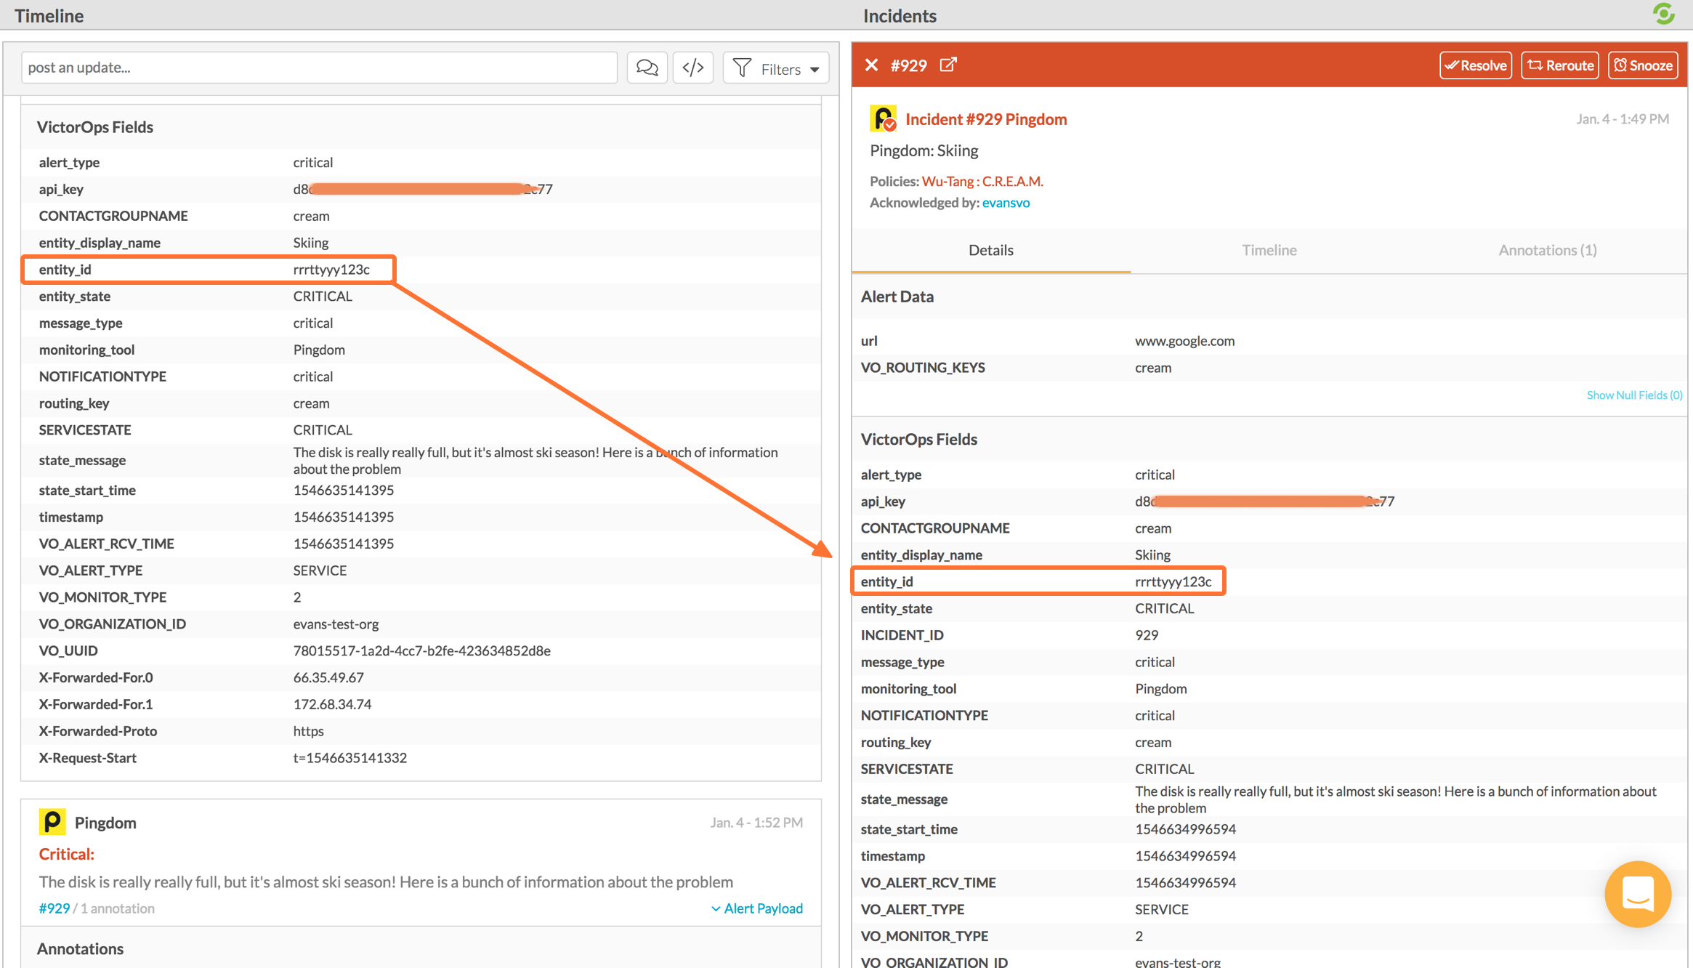Click the green refresh icon at top right
This screenshot has height=968, width=1693.
[1663, 14]
